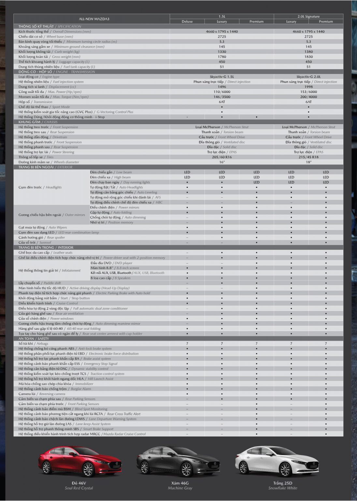Select the "Trắng 25D" color label

point(282,483)
